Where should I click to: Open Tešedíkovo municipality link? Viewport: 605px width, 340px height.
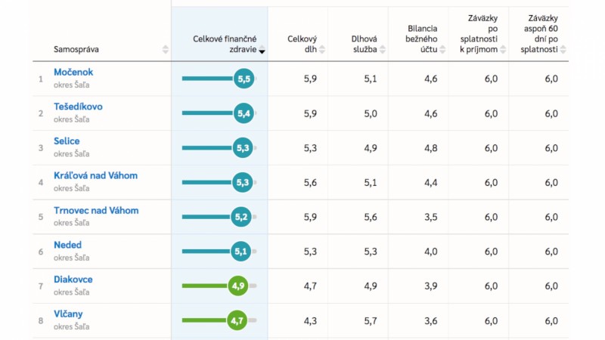pos(78,107)
